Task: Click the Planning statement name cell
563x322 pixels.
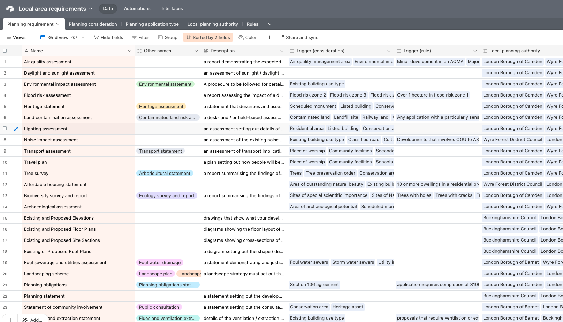Action: 78,296
